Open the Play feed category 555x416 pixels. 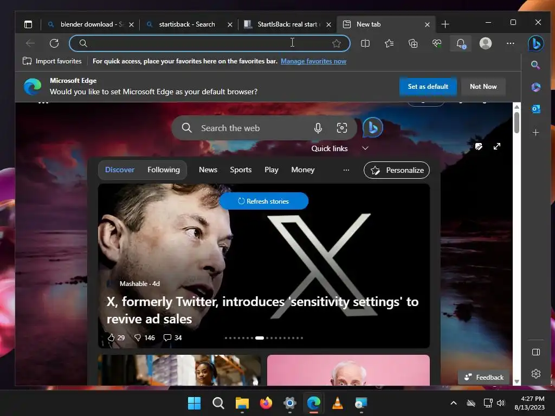point(272,170)
